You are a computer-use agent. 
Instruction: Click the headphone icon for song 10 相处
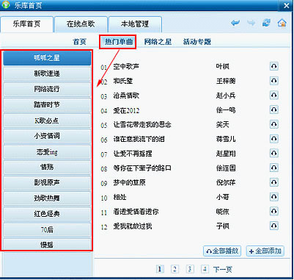(274, 197)
